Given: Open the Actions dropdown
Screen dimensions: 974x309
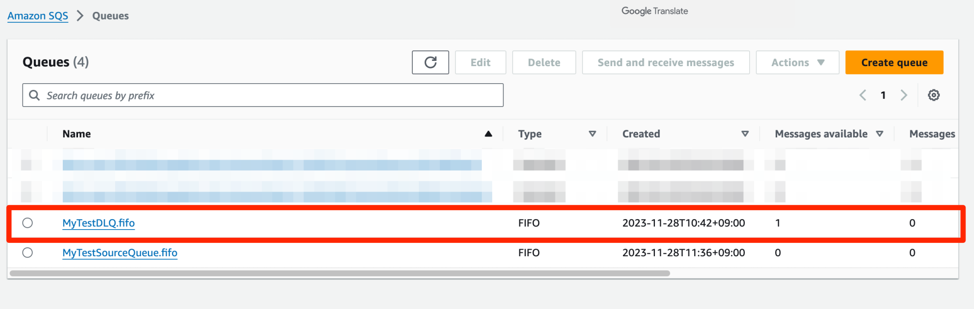Looking at the screenshot, I should [797, 62].
